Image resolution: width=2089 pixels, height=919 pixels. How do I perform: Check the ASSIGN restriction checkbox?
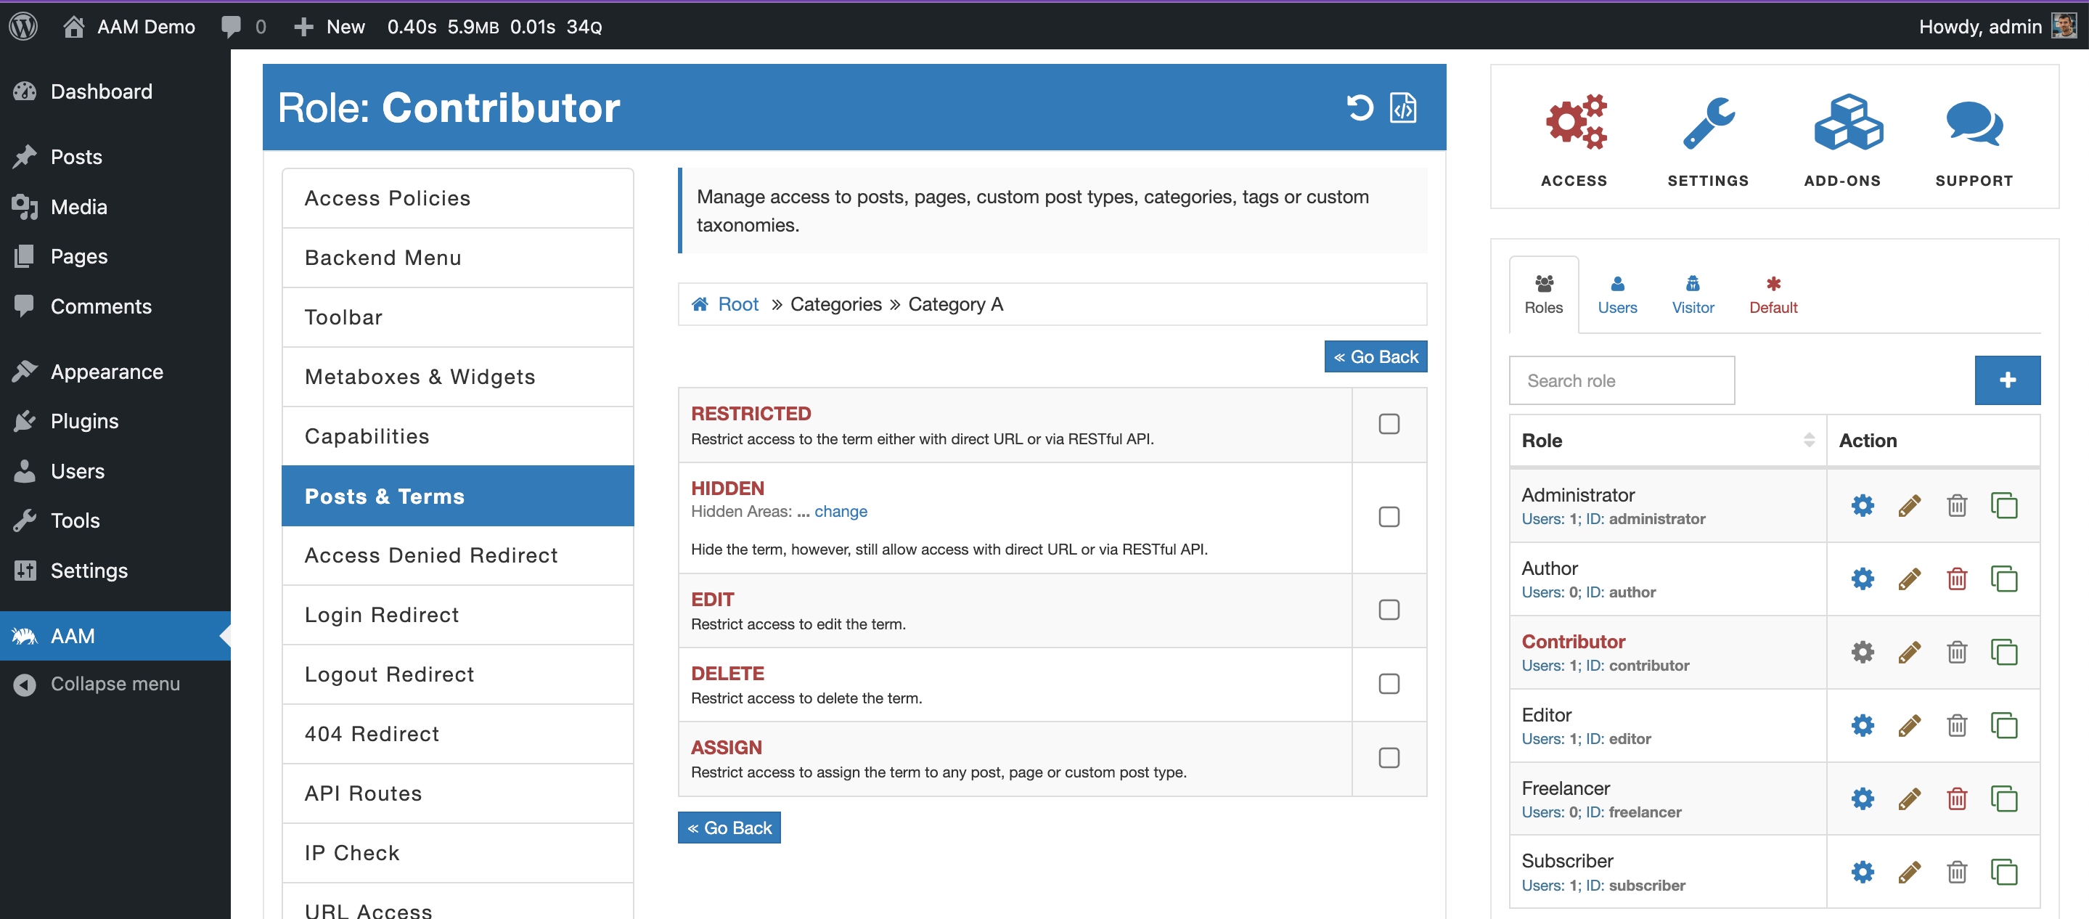click(x=1389, y=757)
